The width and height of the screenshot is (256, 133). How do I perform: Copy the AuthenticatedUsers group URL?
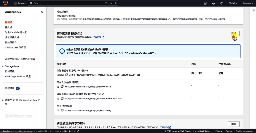point(62,99)
